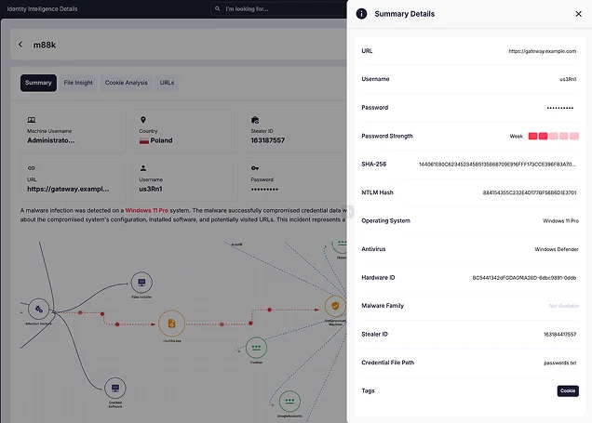Close the Summary Details panel

tap(578, 14)
